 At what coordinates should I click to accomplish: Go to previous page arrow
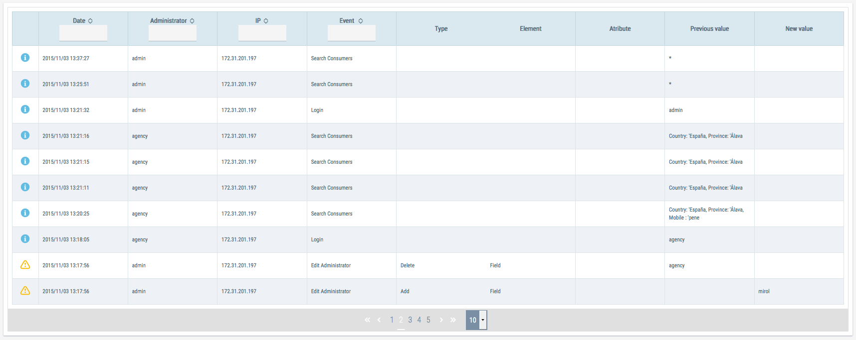tap(379, 320)
